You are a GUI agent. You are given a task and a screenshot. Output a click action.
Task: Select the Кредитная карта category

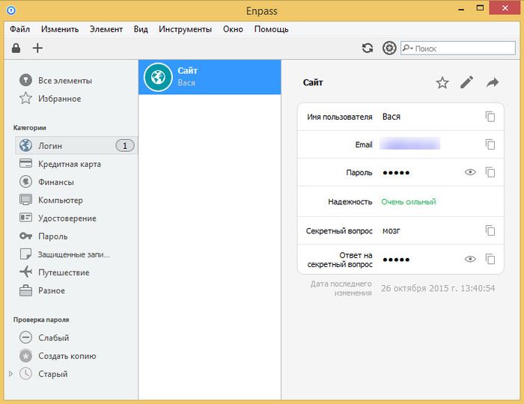coord(69,164)
